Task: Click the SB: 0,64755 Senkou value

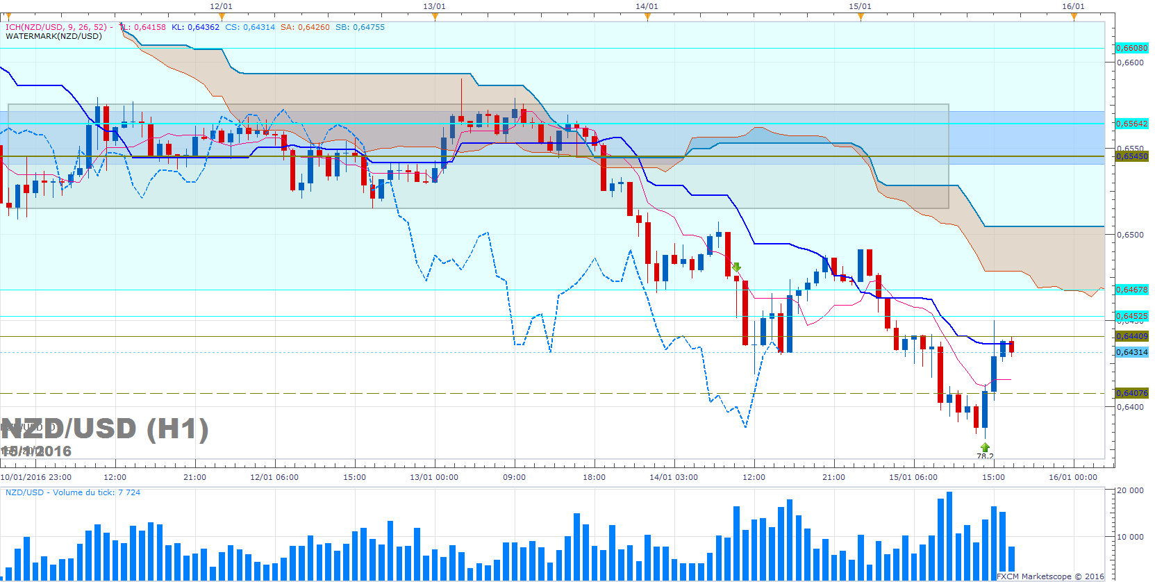Action: pyautogui.click(x=360, y=27)
